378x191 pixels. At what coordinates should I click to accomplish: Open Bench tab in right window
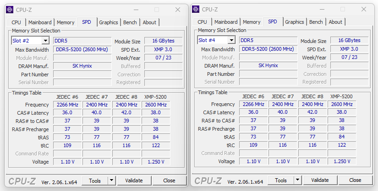tap(316, 22)
